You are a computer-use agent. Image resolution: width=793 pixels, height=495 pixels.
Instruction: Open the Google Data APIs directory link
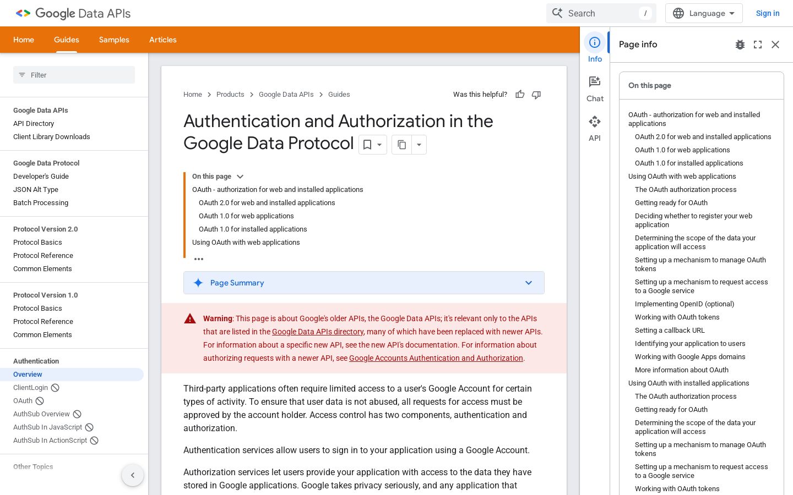[318, 332]
